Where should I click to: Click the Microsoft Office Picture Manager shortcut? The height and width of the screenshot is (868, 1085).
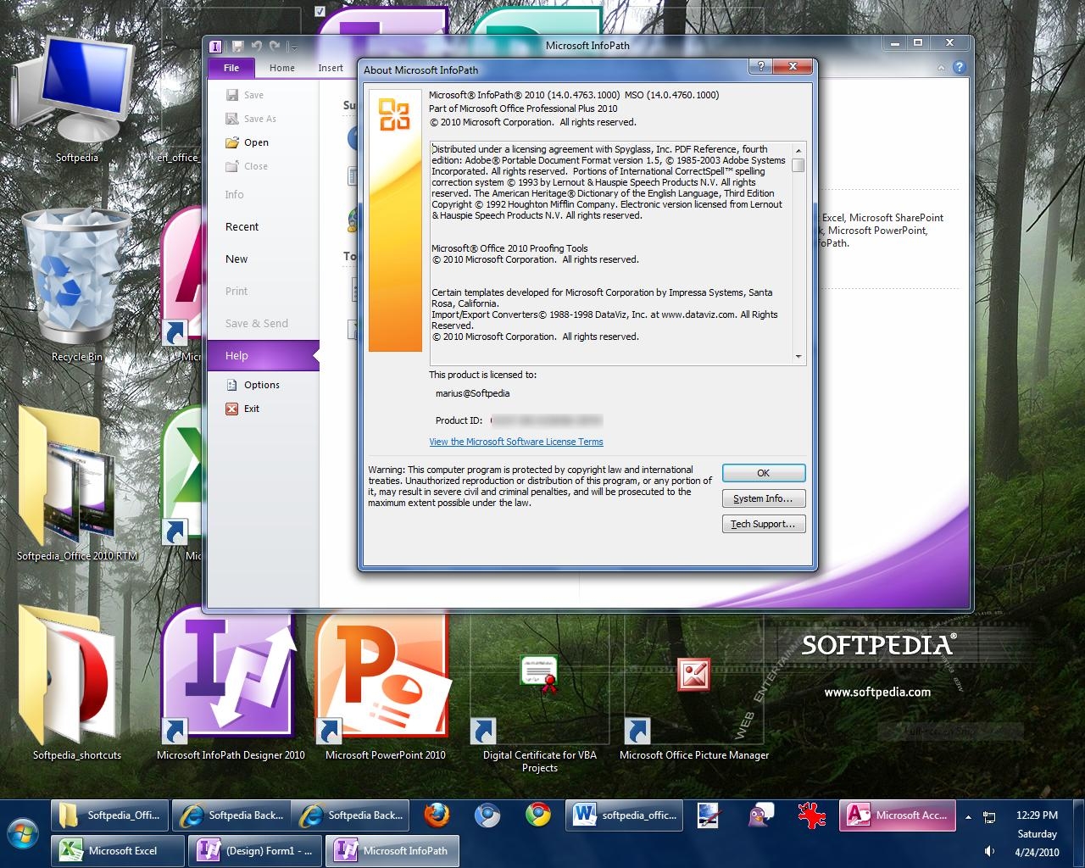point(693,678)
